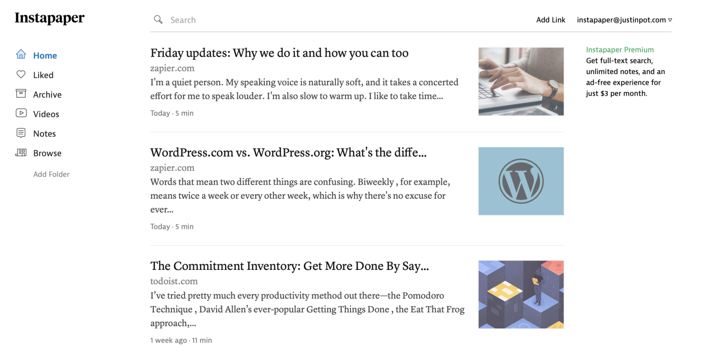This screenshot has width=702, height=352.
Task: Select Liked in the sidebar menu
Action: 43,75
